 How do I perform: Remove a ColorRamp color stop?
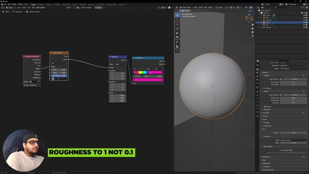point(138,69)
